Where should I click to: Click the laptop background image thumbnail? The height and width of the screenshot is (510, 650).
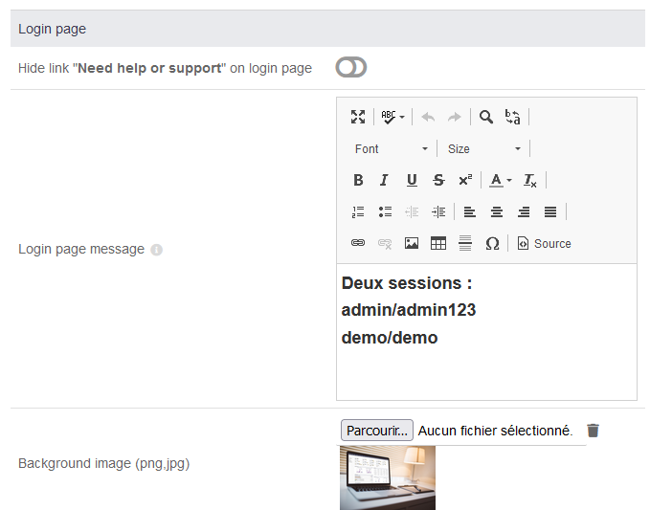(x=388, y=477)
